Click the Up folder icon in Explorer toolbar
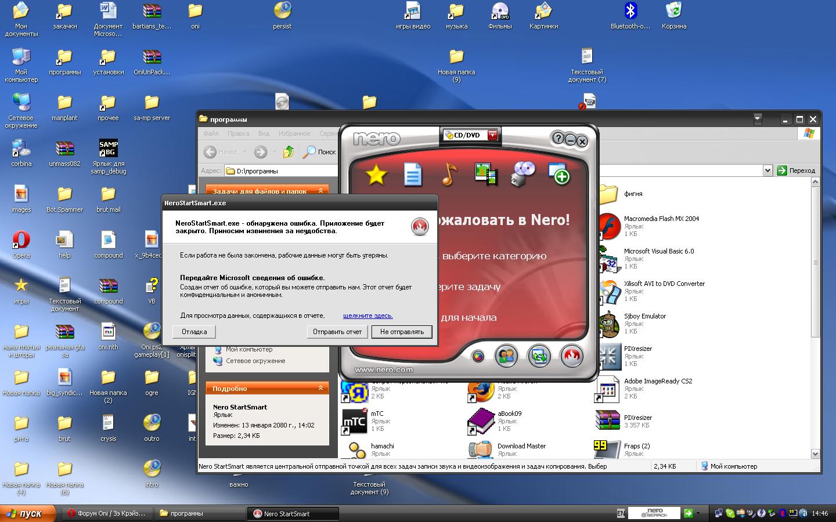 (x=289, y=152)
